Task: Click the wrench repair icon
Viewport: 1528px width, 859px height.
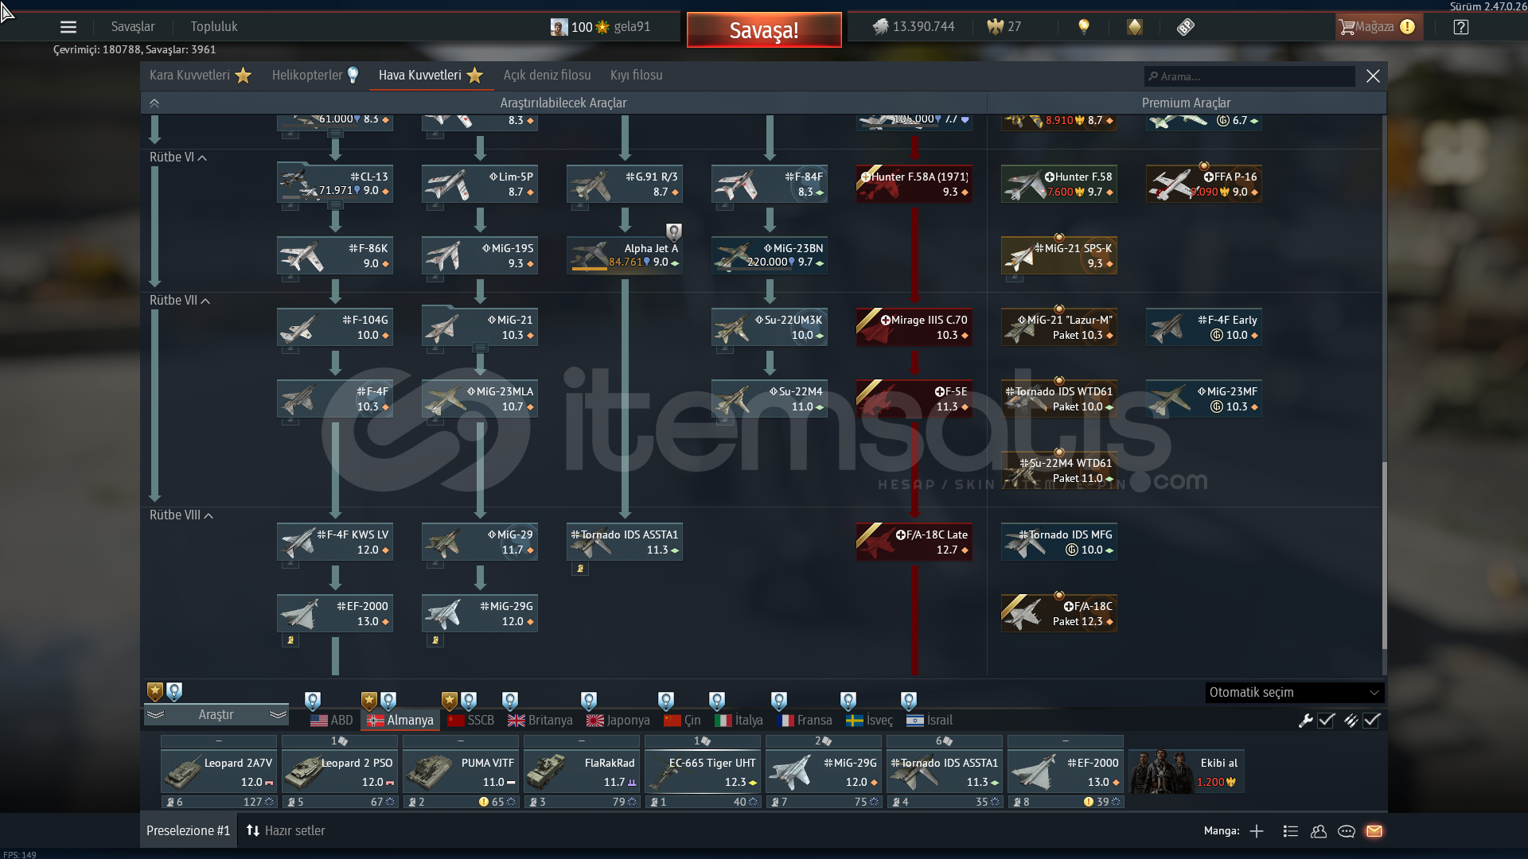Action: 1305,721
